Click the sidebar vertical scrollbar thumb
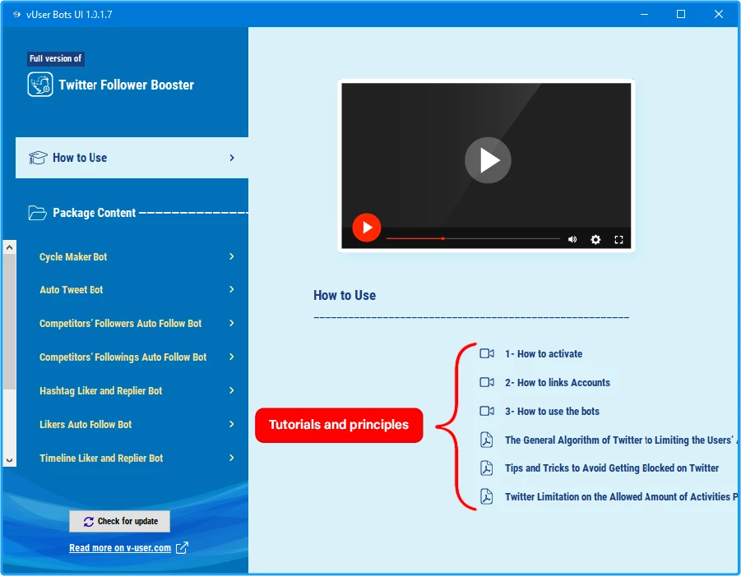The height and width of the screenshot is (576, 741). (9, 321)
